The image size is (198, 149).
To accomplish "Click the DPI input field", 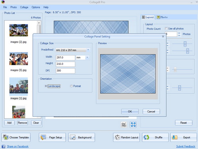I will click(65, 71).
